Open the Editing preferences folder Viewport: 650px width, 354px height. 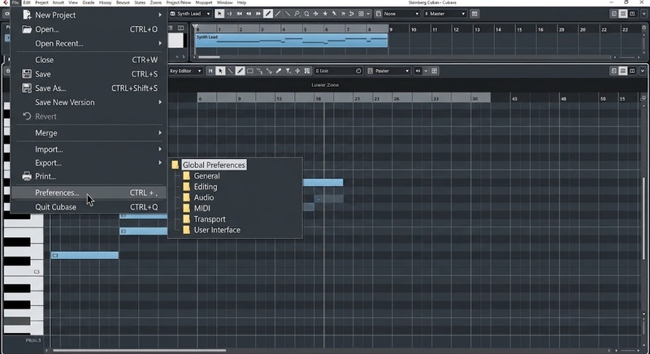pyautogui.click(x=206, y=187)
